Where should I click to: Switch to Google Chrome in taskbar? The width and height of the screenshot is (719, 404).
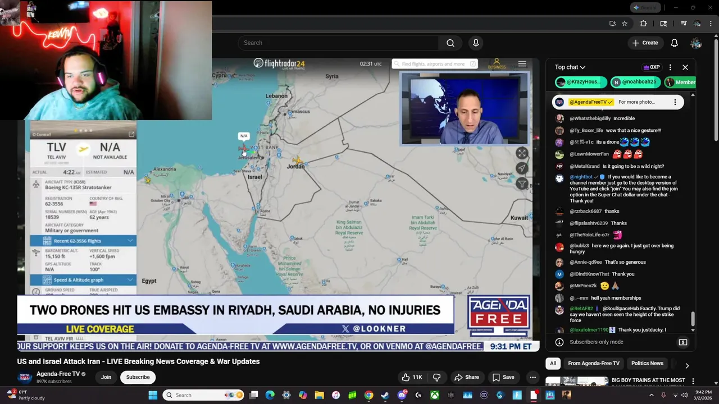coord(368,395)
